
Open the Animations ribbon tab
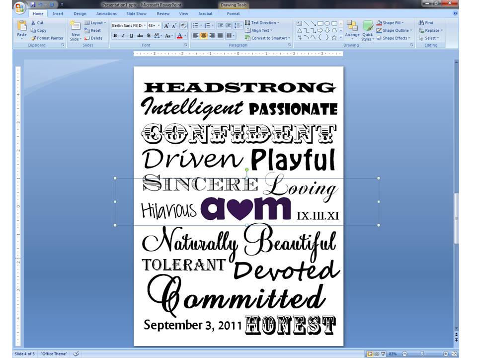click(106, 14)
